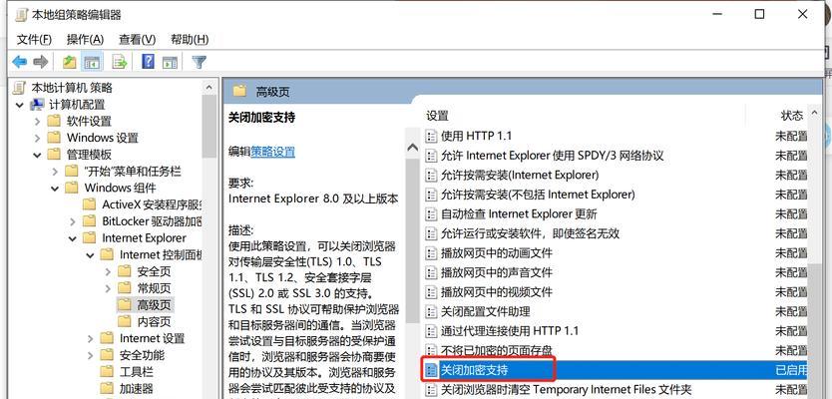
Task: Click the 本地计算机 策略 root icon
Action: click(20, 88)
